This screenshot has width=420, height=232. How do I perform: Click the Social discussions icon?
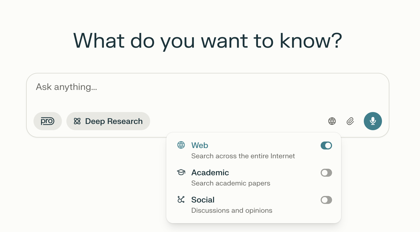click(x=181, y=199)
